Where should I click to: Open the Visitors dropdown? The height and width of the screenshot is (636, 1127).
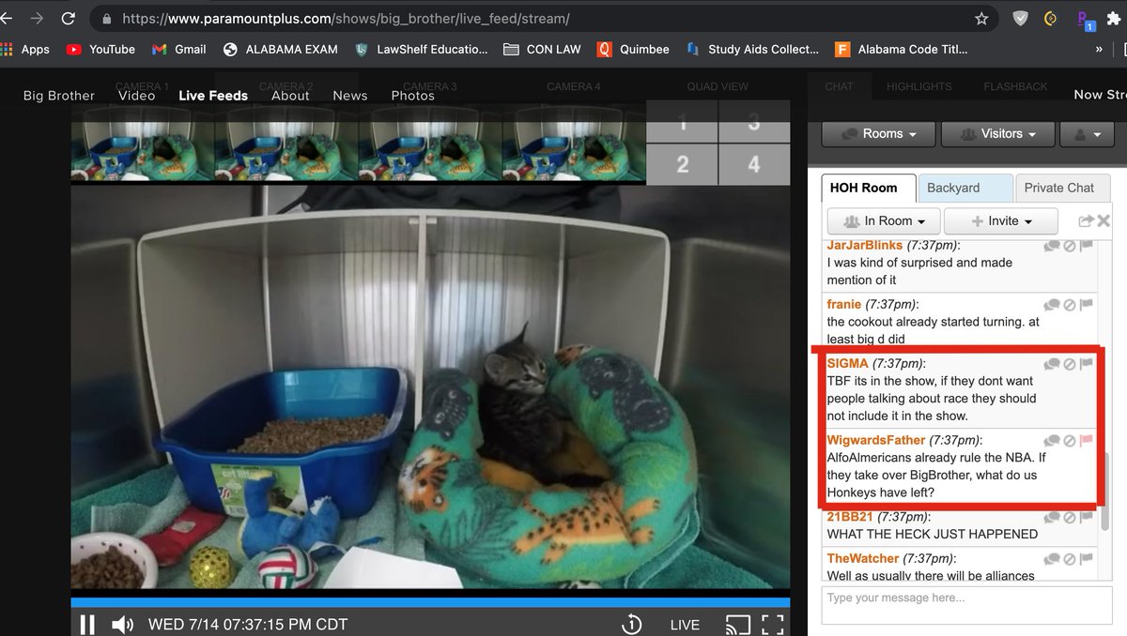click(997, 134)
